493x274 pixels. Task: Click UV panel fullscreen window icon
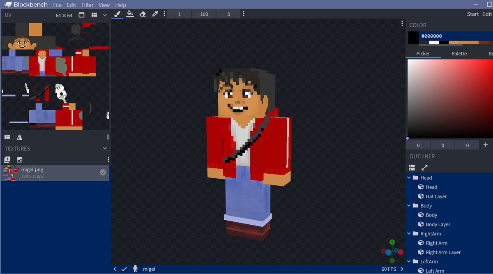tap(81, 15)
